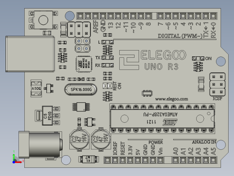This screenshot has height=176, width=234.
Task: Select the ATMEGA328P-PU chip
Action: 162,119
